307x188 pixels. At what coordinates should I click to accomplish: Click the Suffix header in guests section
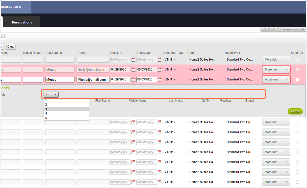[206, 101]
